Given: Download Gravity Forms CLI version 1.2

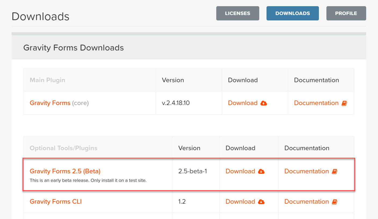Looking at the screenshot, I should (240, 202).
